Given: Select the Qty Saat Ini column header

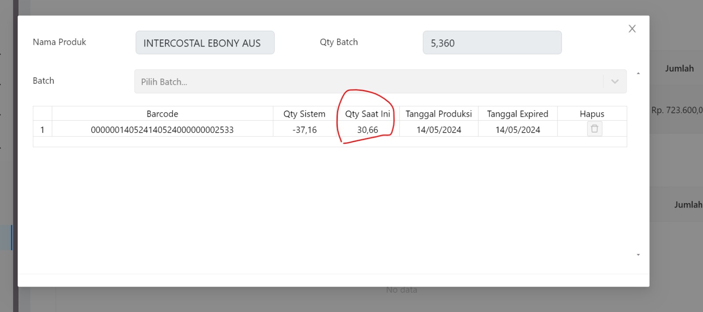Looking at the screenshot, I should (367, 114).
